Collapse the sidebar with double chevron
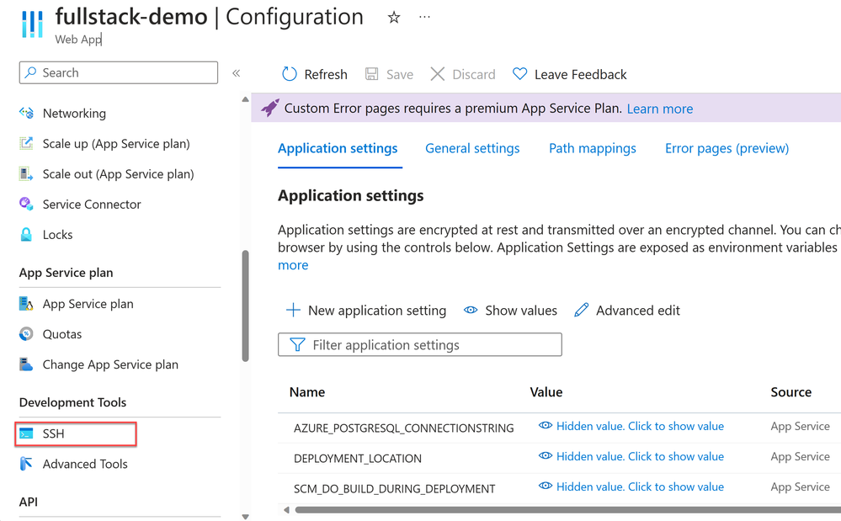 point(236,73)
